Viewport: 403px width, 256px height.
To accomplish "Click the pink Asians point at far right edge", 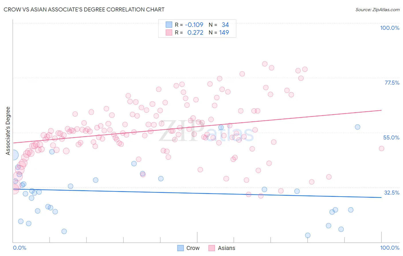I will 382,148.
